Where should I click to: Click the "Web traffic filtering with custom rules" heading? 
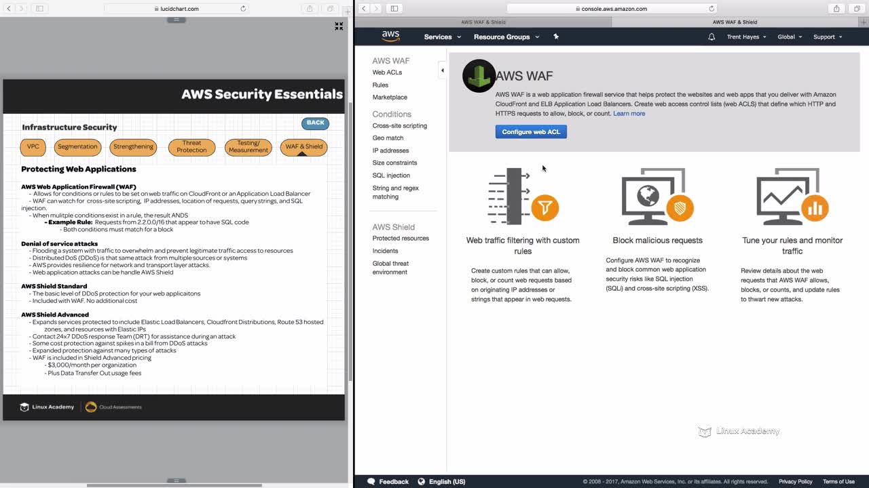523,245
